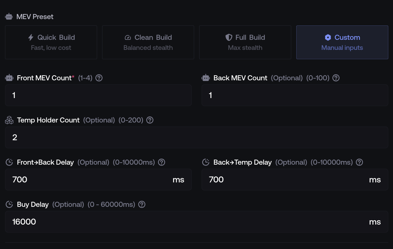Screen dimensions: 393x249
Task: Focus the Buy Delay input showing 16000
Action: point(187,222)
